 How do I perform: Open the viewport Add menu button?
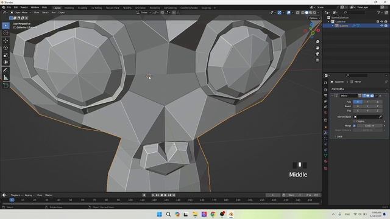pyautogui.click(x=54, y=13)
